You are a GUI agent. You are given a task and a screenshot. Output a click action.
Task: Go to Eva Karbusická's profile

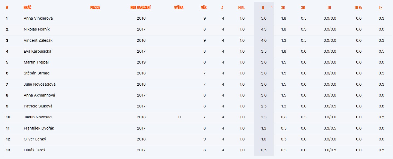pos(37,51)
